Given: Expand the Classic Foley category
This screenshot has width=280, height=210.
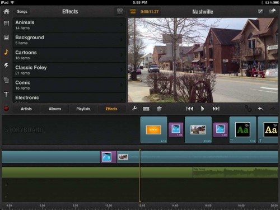Looking at the screenshot, I should point(69,70).
